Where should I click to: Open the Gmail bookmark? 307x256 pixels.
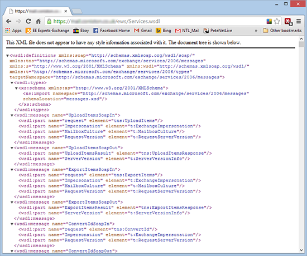point(143,31)
